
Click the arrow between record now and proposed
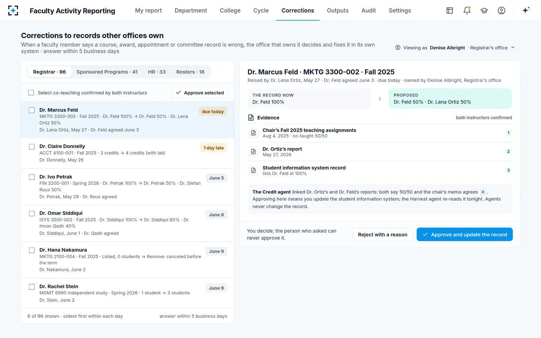point(380,99)
